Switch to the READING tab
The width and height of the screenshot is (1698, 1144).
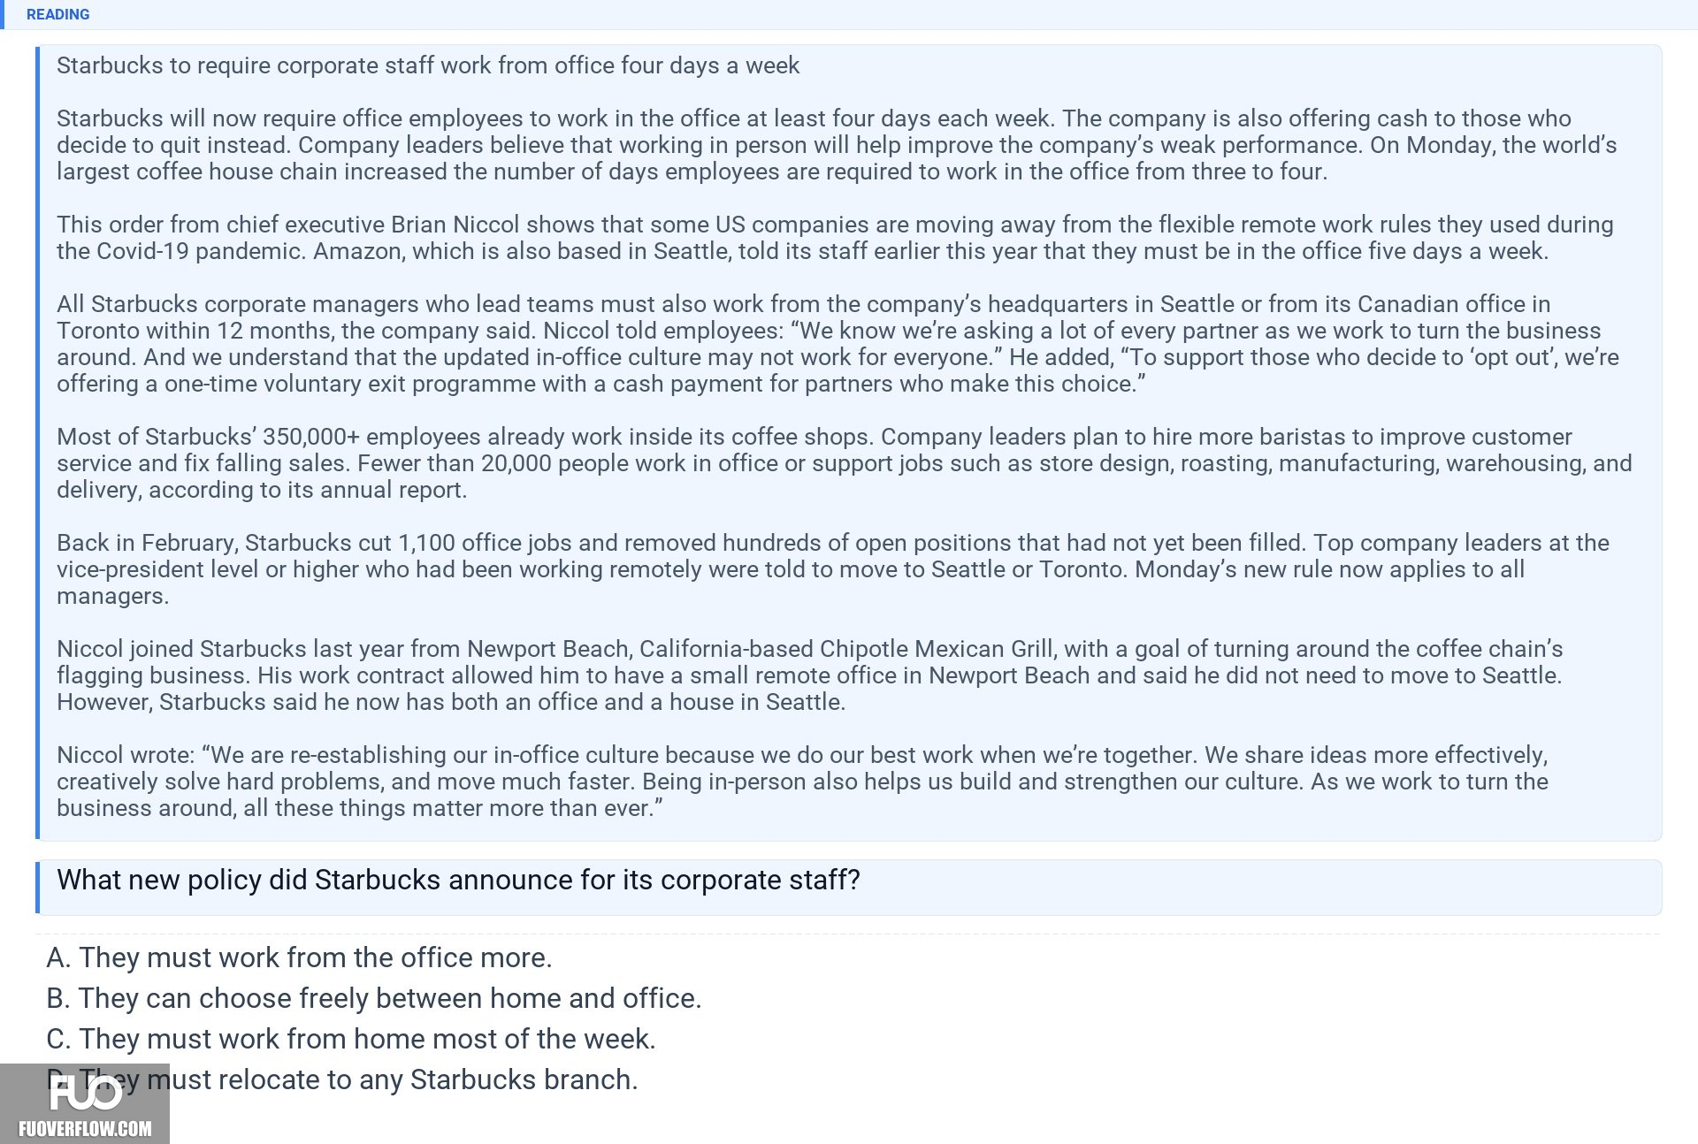(57, 14)
